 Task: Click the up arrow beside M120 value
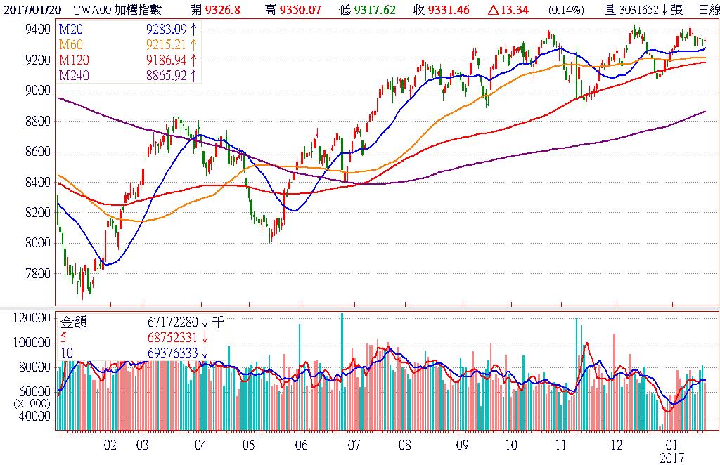pos(193,60)
